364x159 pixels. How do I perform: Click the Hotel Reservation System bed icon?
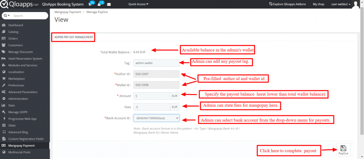(x=4, y=59)
